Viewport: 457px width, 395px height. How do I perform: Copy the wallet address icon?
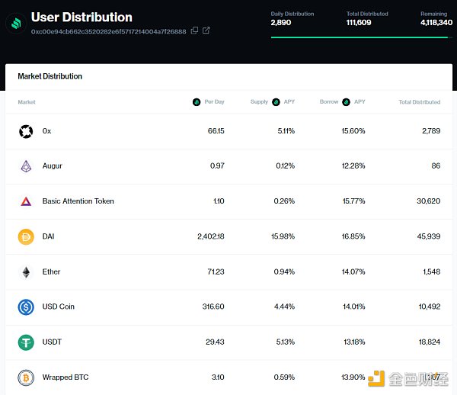[194, 31]
